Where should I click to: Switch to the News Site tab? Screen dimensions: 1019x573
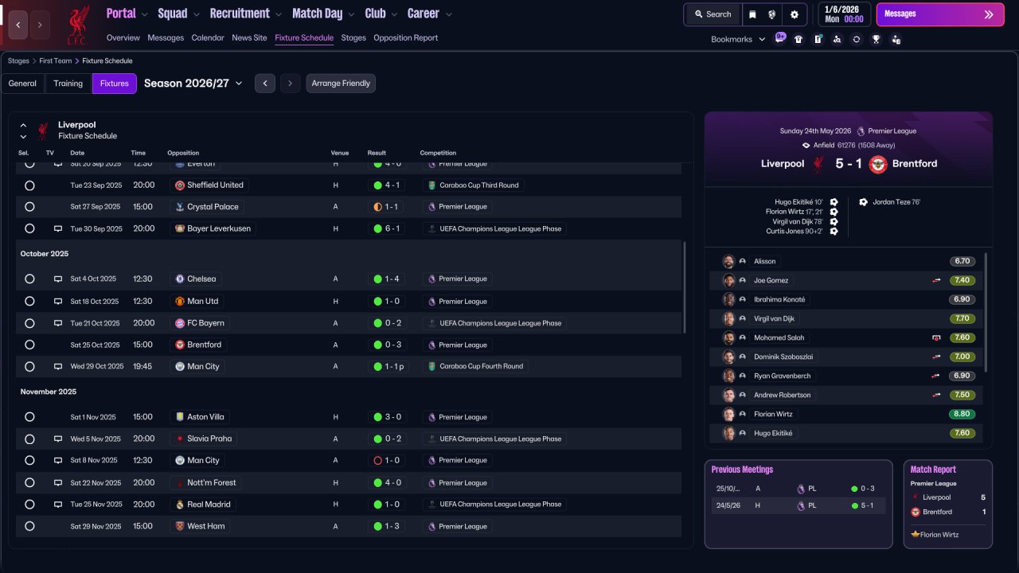coord(249,38)
